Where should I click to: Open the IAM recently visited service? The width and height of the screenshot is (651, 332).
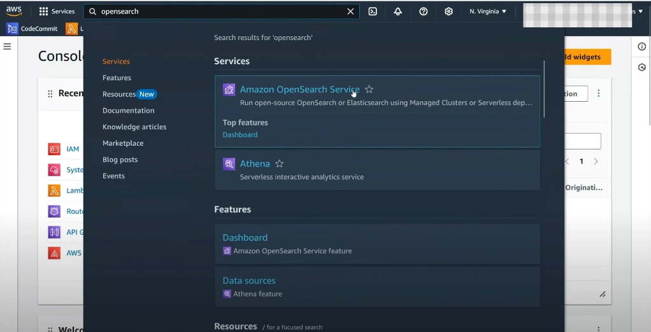pyautogui.click(x=73, y=149)
